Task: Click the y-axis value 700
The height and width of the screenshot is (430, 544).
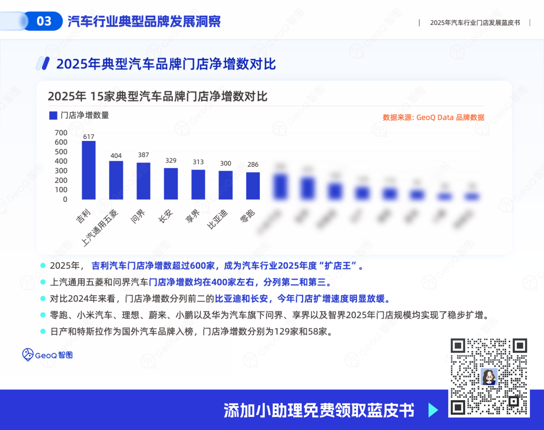Action: click(x=61, y=133)
